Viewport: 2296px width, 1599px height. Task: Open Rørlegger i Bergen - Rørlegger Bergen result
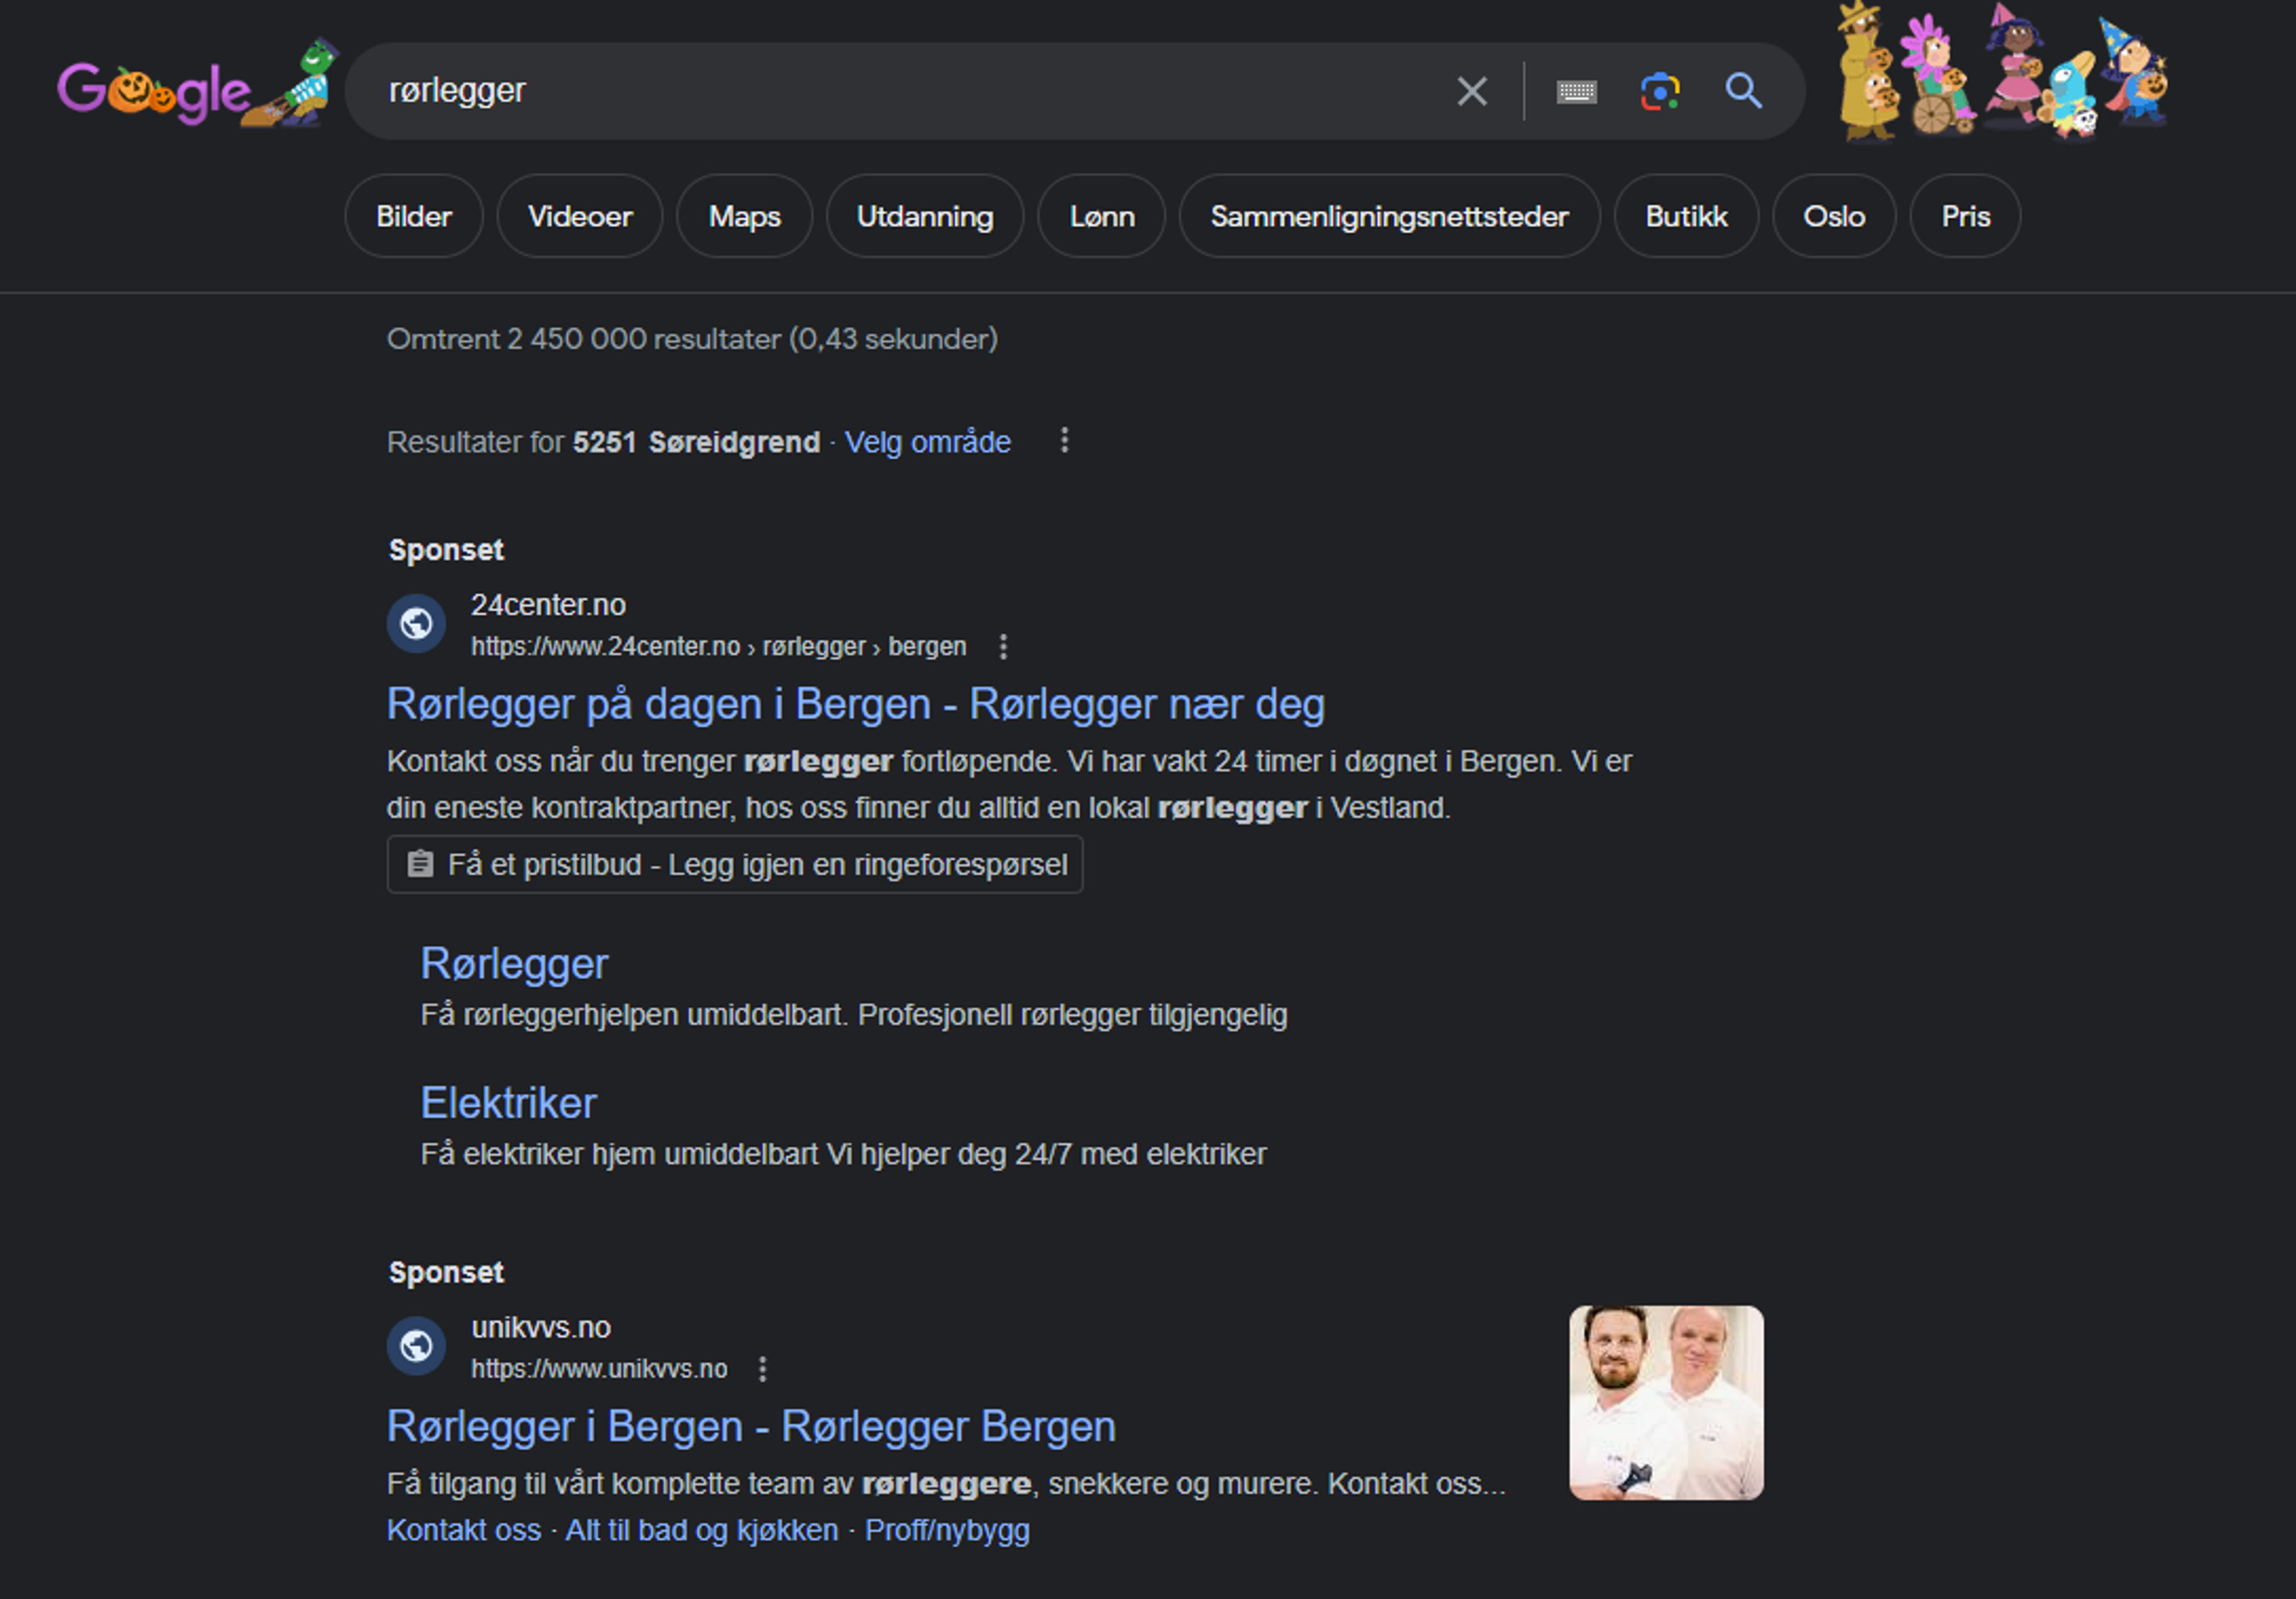coord(752,1426)
